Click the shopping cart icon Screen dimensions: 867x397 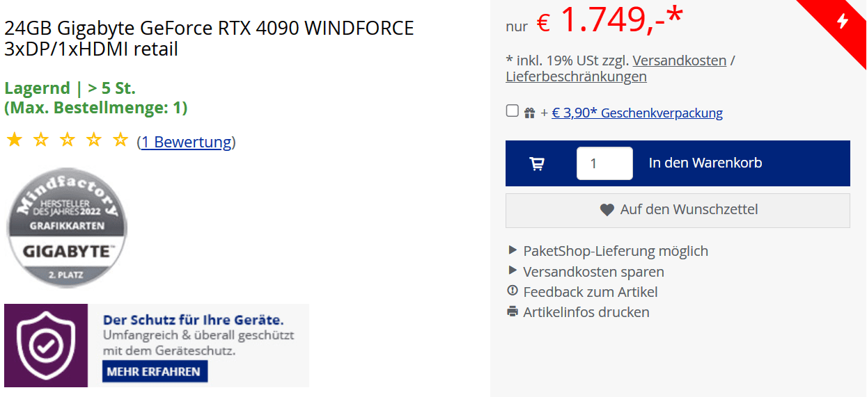coord(537,163)
